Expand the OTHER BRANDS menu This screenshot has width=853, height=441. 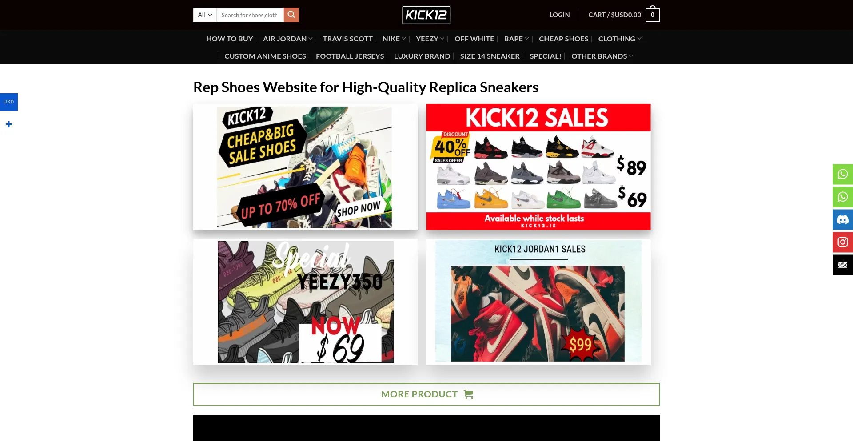tap(602, 56)
